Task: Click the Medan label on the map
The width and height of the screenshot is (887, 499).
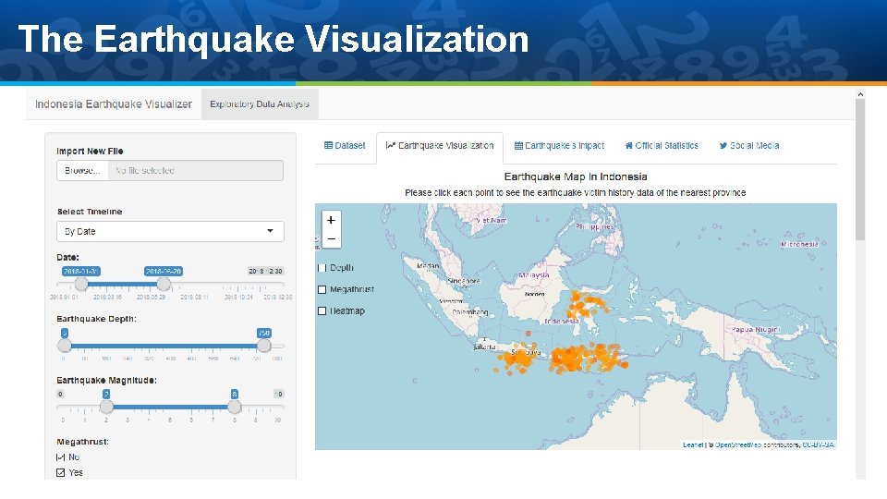Action: pyautogui.click(x=428, y=266)
